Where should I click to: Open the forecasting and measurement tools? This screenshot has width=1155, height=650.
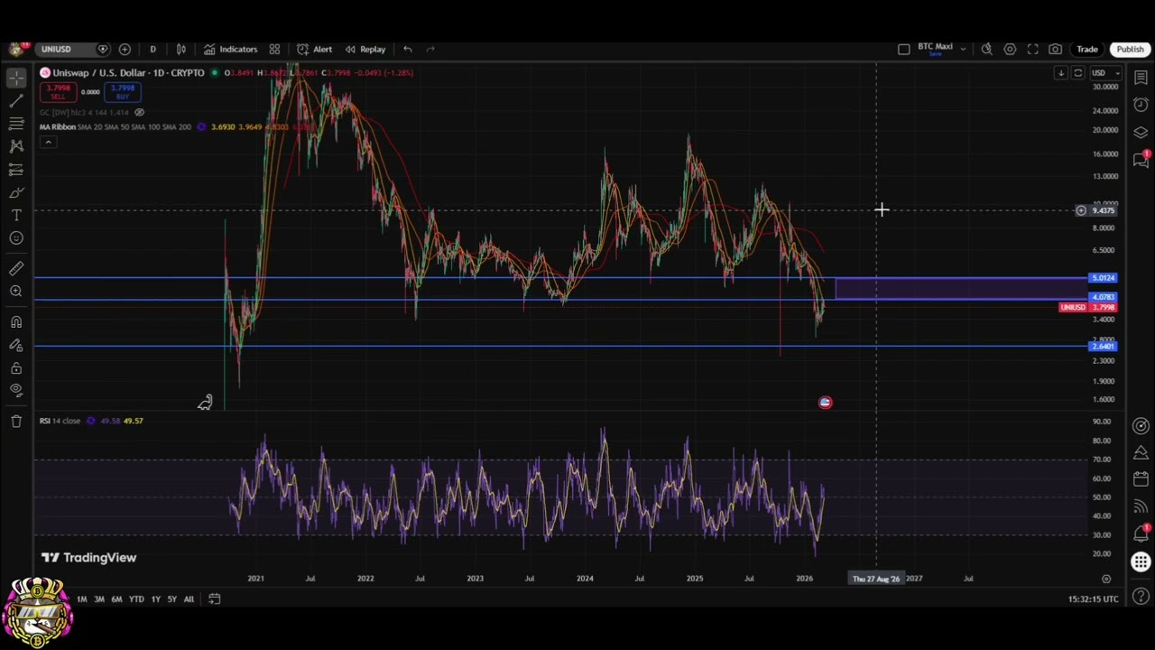pos(16,170)
